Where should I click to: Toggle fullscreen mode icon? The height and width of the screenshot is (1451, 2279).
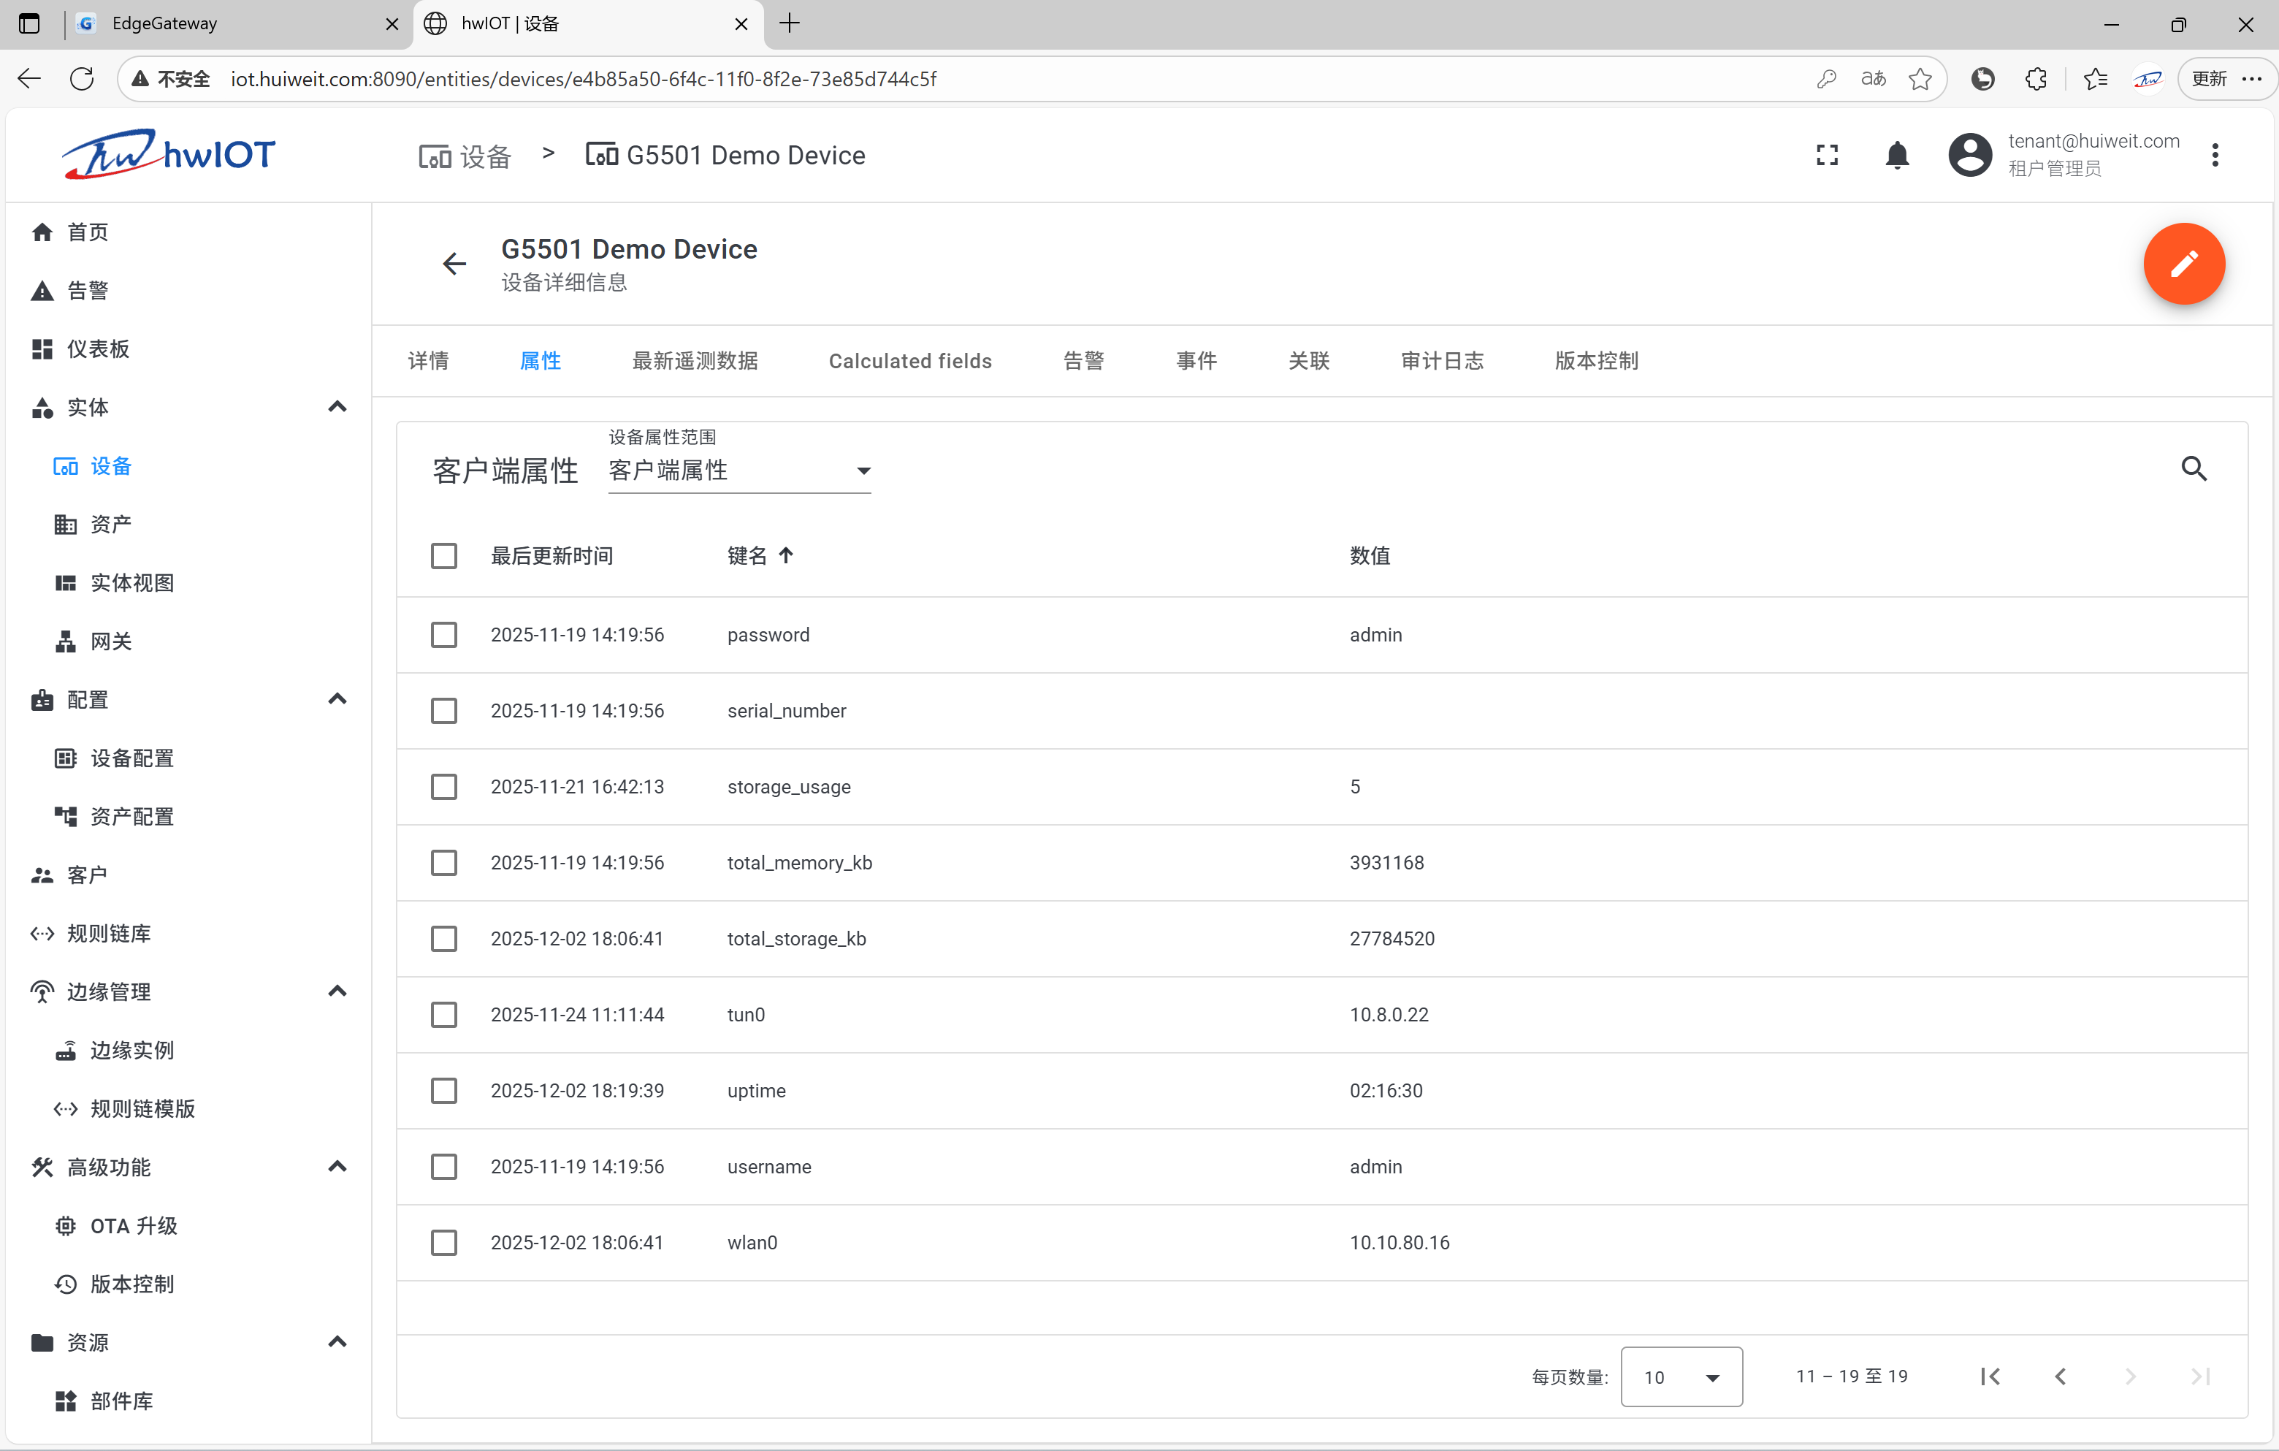[1827, 155]
